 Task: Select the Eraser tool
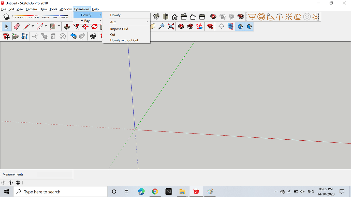click(x=17, y=26)
